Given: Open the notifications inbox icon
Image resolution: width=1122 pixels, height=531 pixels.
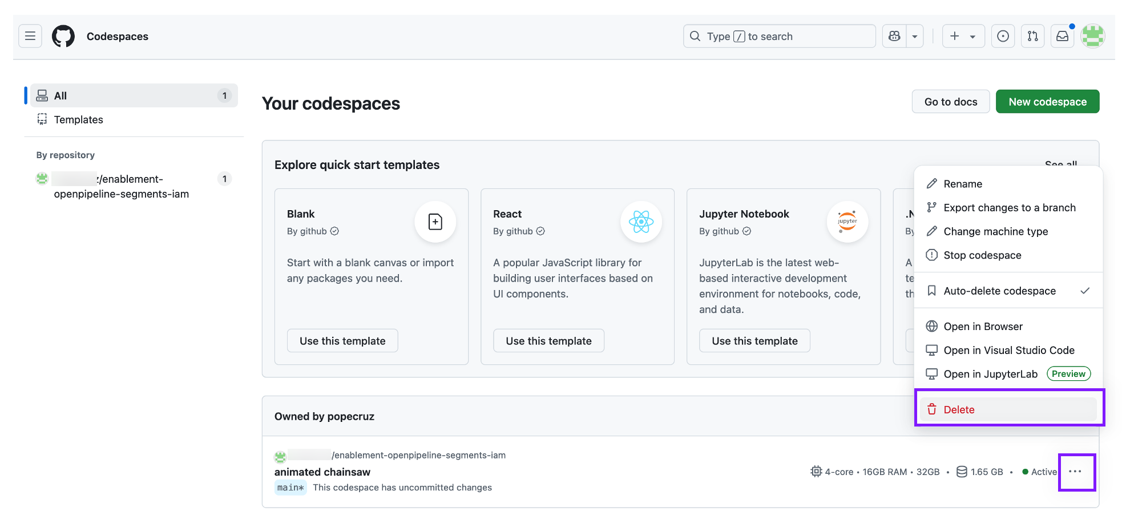Looking at the screenshot, I should (1062, 36).
